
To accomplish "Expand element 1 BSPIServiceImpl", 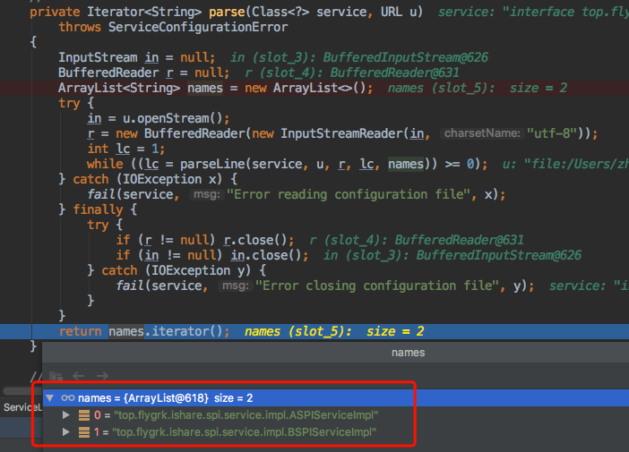I will (x=66, y=431).
